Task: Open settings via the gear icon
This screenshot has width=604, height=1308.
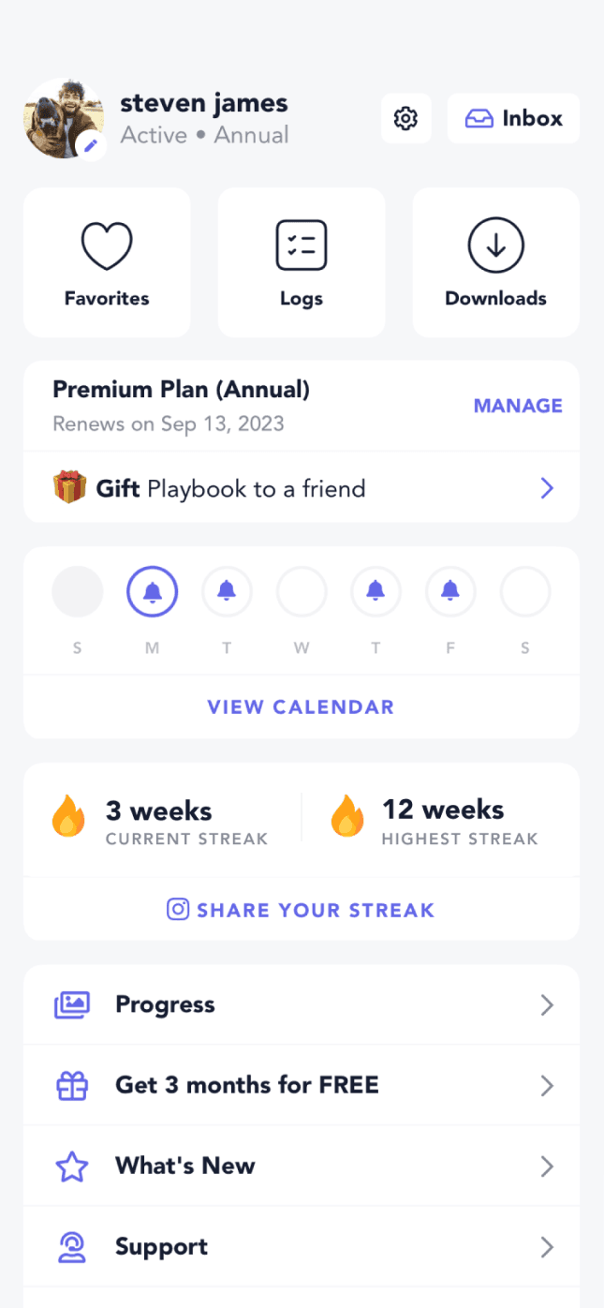Action: pos(405,119)
